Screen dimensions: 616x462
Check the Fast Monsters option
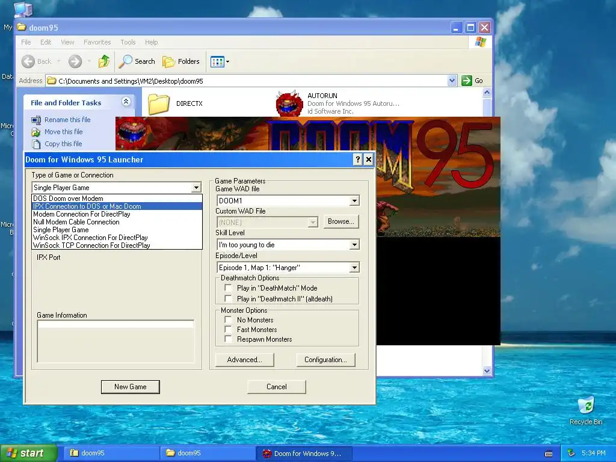[x=228, y=329]
